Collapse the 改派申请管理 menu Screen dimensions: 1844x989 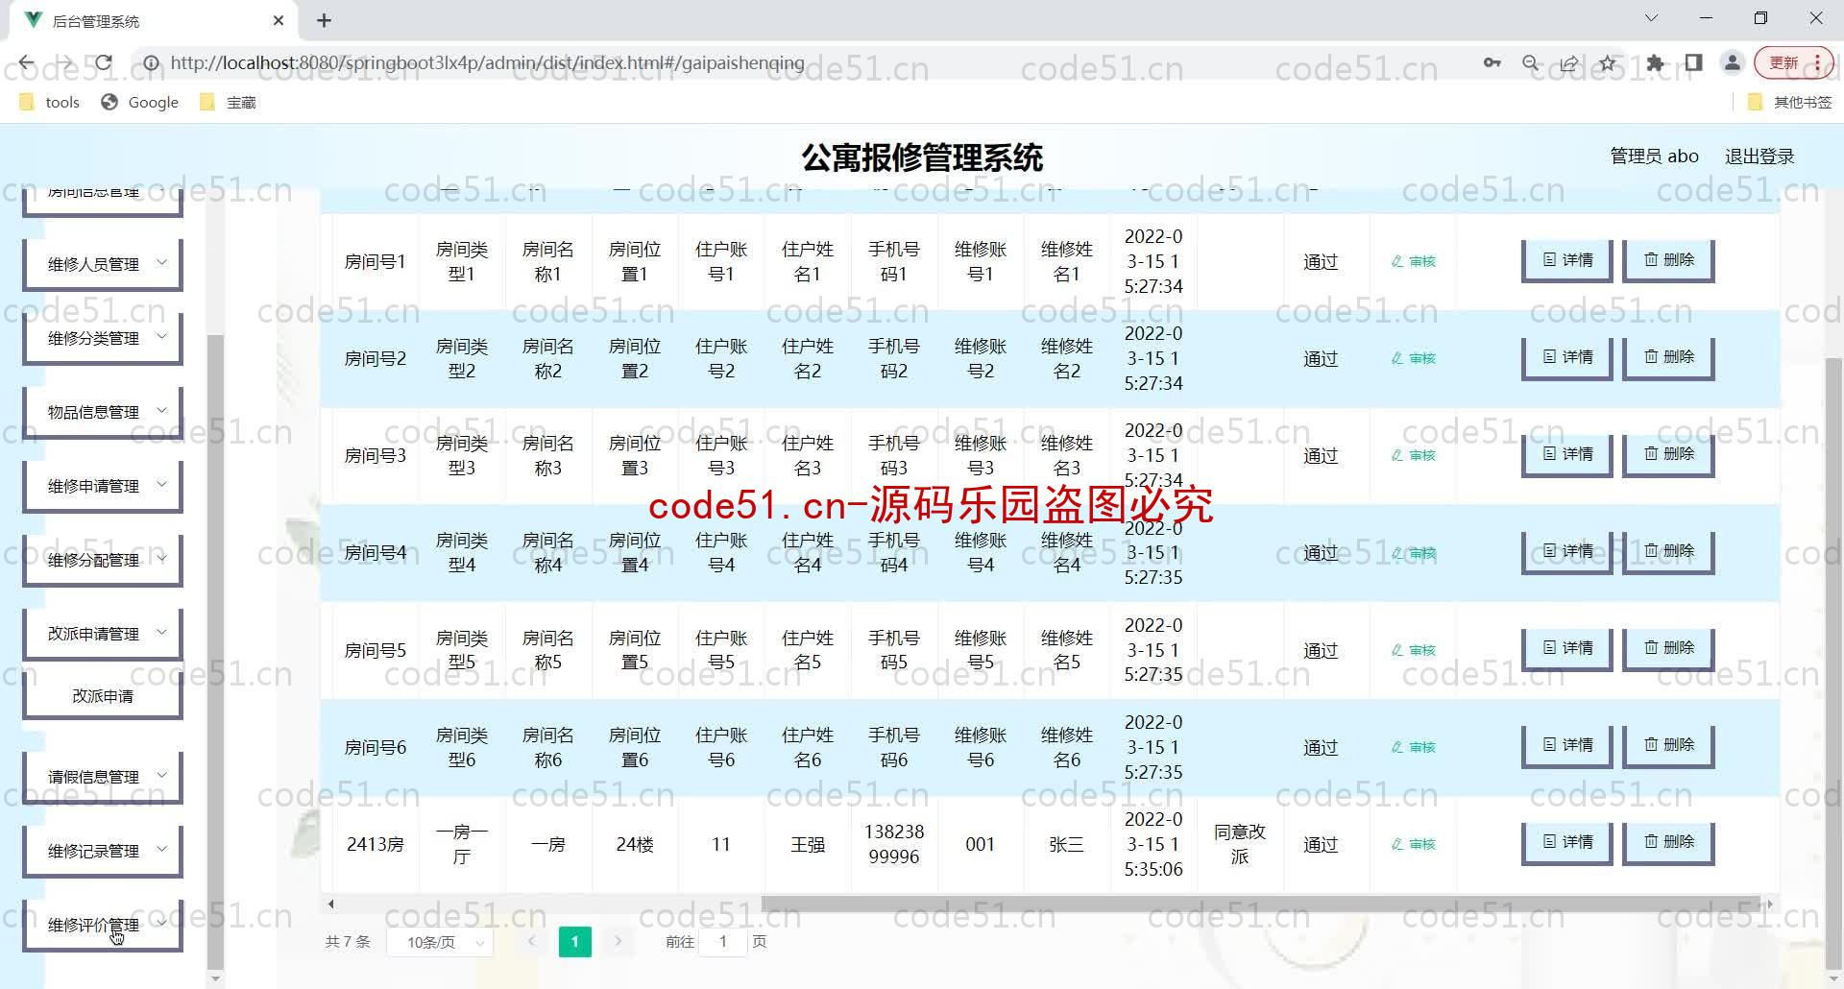pyautogui.click(x=103, y=634)
